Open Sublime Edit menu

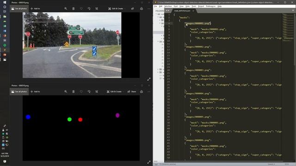point(160,6)
